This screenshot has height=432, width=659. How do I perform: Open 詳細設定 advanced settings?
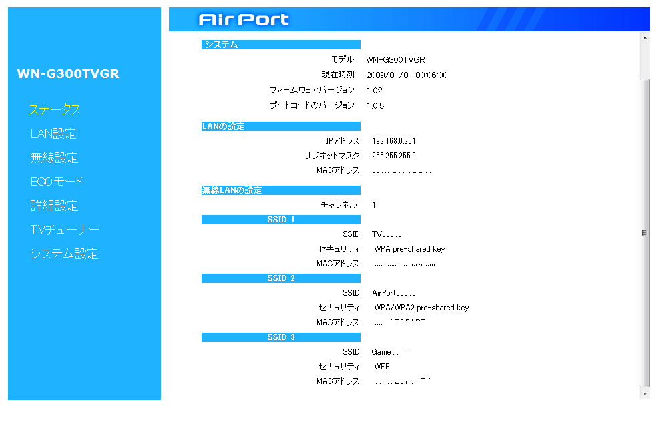coord(54,206)
